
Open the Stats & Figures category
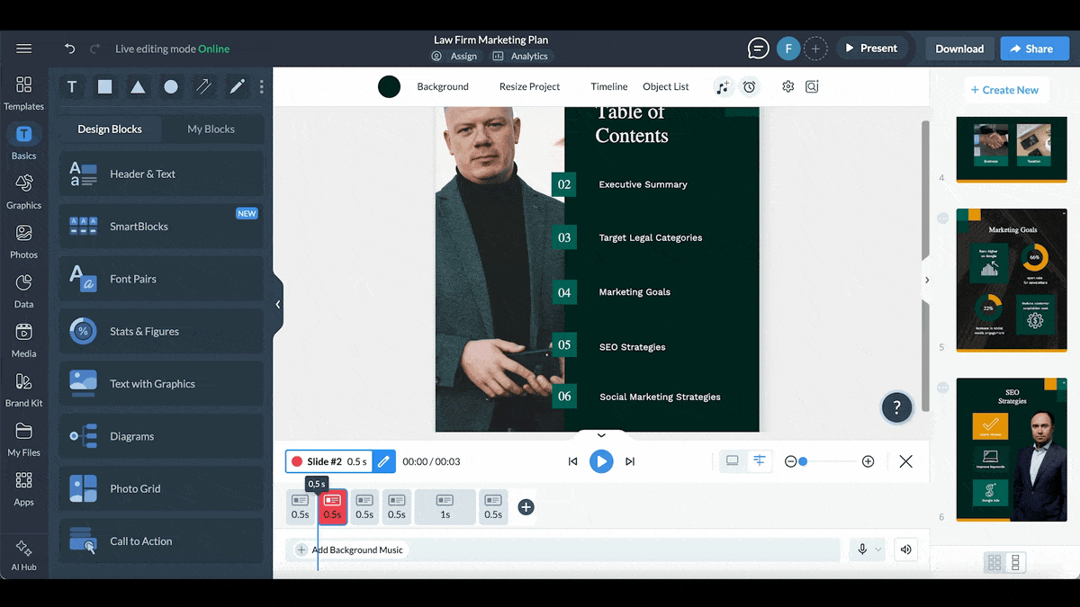coord(161,331)
